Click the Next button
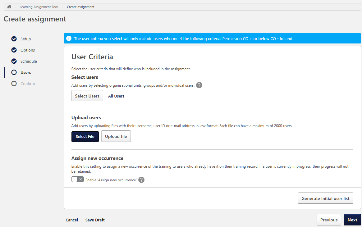The height and width of the screenshot is (227, 362). pyautogui.click(x=352, y=220)
